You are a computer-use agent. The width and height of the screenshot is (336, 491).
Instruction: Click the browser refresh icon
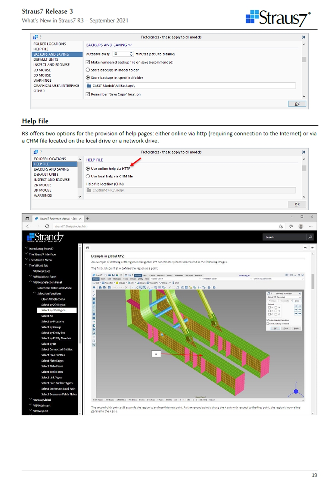[47, 226]
